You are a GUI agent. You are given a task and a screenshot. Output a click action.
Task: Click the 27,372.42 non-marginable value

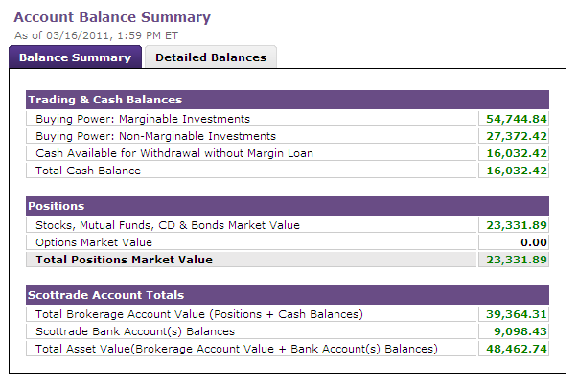click(516, 136)
